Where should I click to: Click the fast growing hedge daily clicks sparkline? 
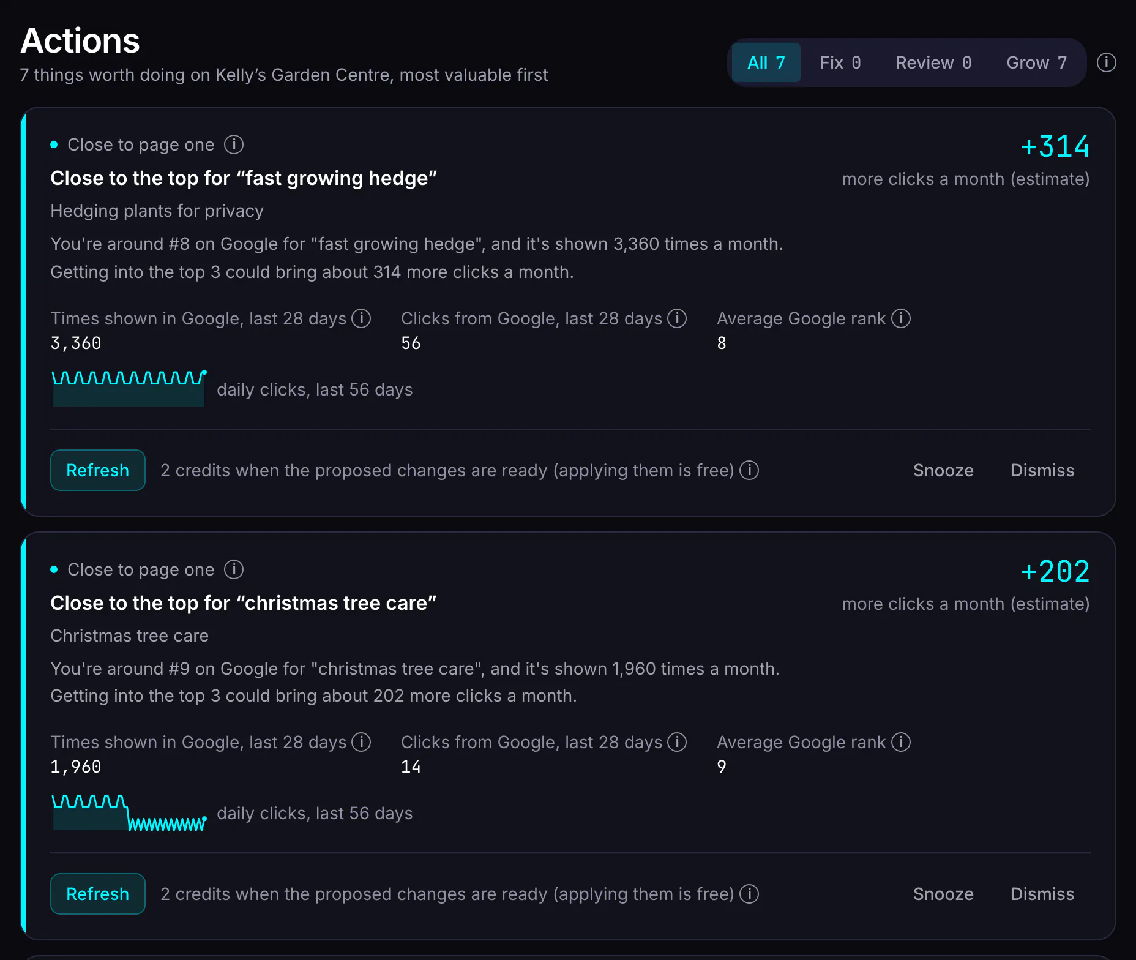point(129,388)
